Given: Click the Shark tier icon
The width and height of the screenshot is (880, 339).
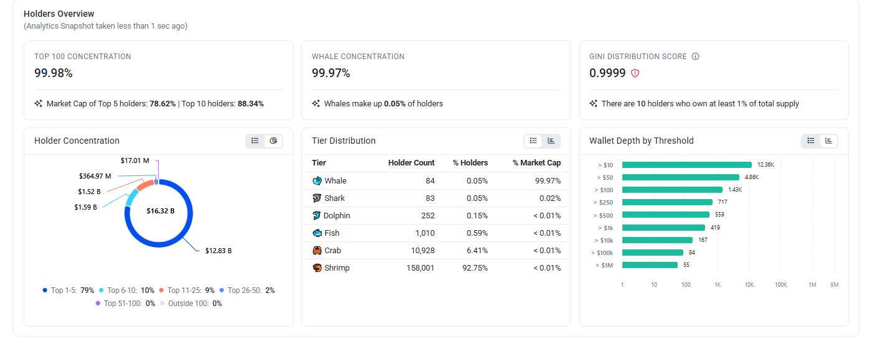Looking at the screenshot, I should point(317,198).
